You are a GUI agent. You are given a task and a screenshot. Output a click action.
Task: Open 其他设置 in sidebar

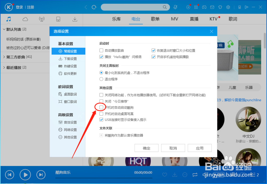(68, 137)
